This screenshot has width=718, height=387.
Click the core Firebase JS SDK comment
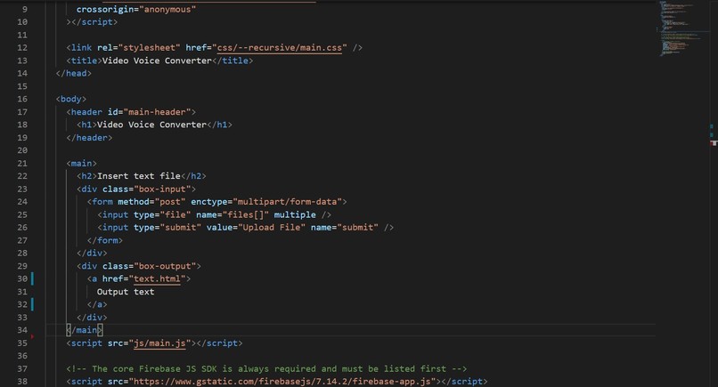[266, 368]
